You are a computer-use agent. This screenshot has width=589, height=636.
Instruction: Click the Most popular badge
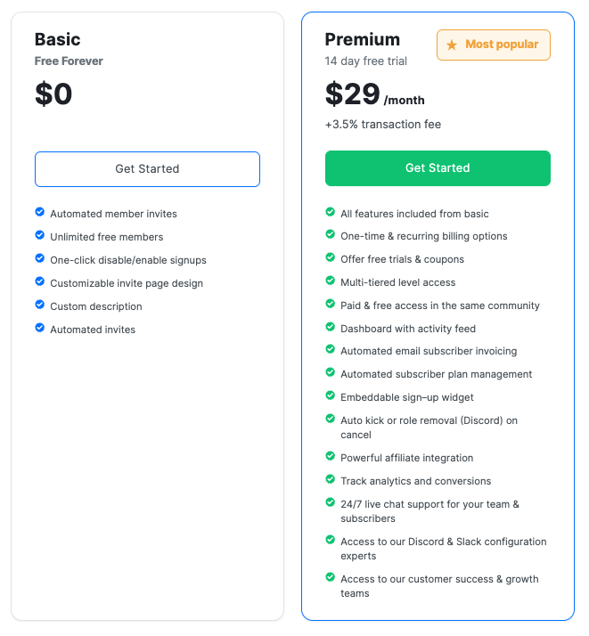[x=494, y=45]
